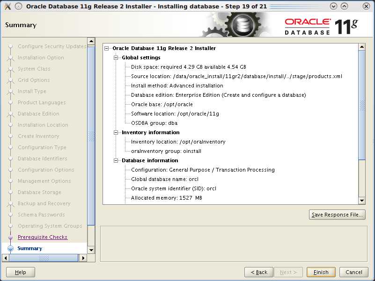This screenshot has height=281, width=375.
Task: Minimize the installer window with the down-arrow icon
Action: pyautogui.click(x=333, y=6)
